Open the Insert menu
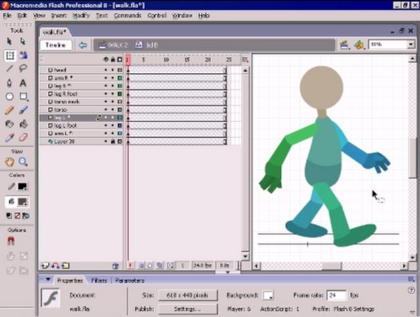This screenshot has height=317, width=420. tap(58, 16)
